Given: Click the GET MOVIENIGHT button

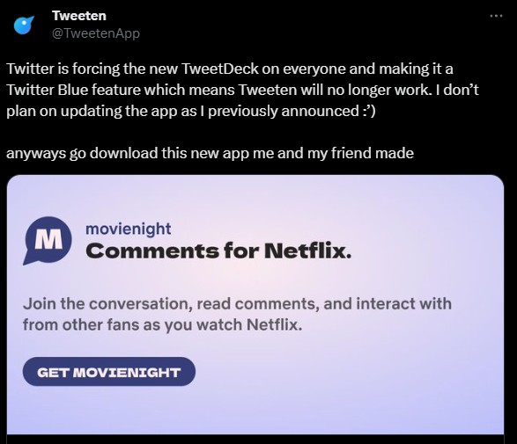Looking at the screenshot, I should click(x=109, y=372).
